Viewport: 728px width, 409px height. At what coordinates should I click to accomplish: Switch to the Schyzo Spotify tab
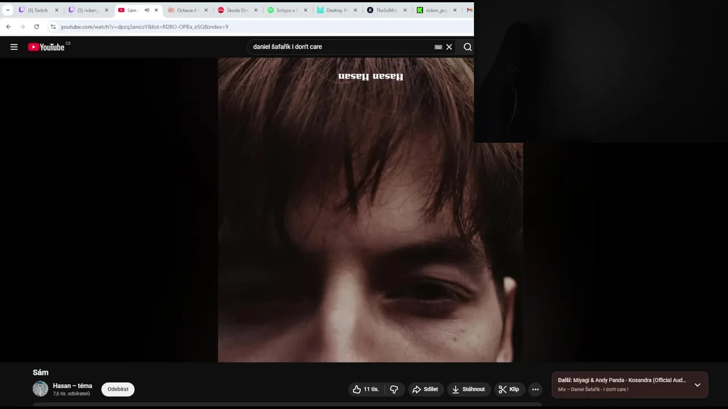287,10
